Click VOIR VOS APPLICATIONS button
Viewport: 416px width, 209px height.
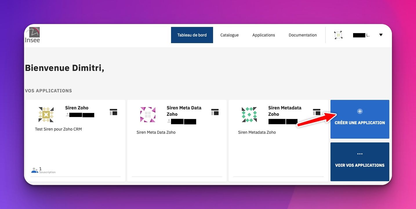360,162
